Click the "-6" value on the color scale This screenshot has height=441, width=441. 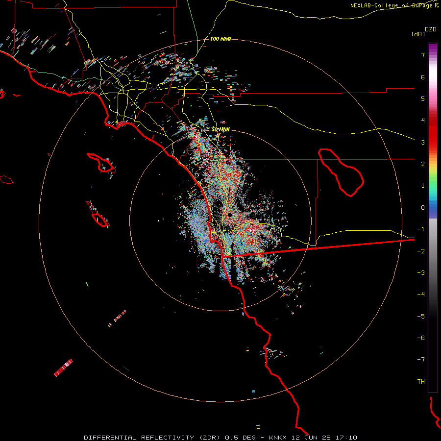click(x=421, y=338)
